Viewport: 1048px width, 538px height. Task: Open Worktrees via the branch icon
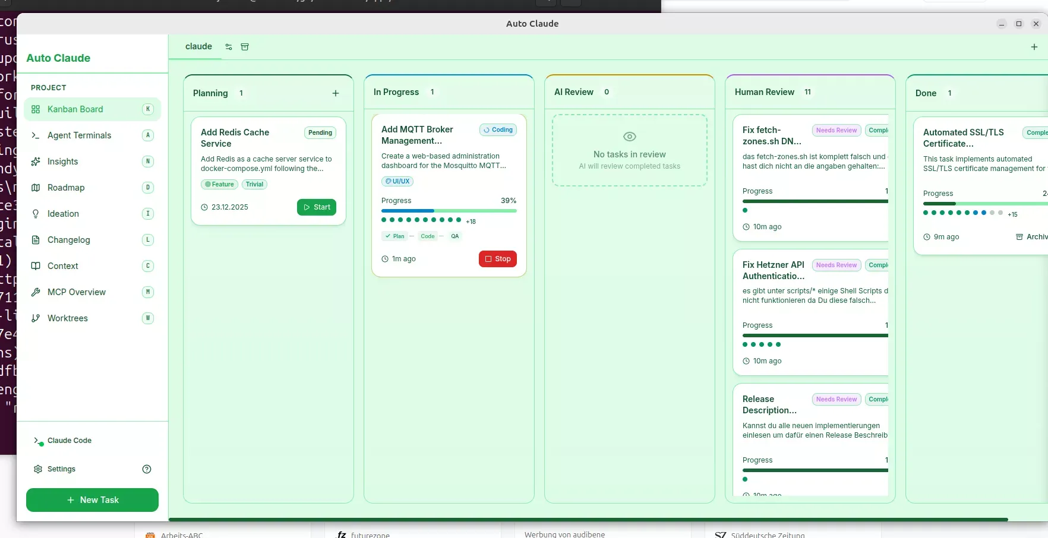pyautogui.click(x=37, y=318)
